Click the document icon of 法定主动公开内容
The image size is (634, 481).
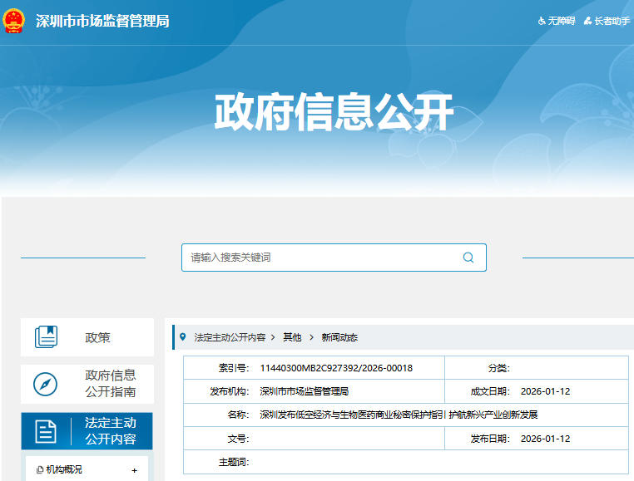click(x=46, y=431)
